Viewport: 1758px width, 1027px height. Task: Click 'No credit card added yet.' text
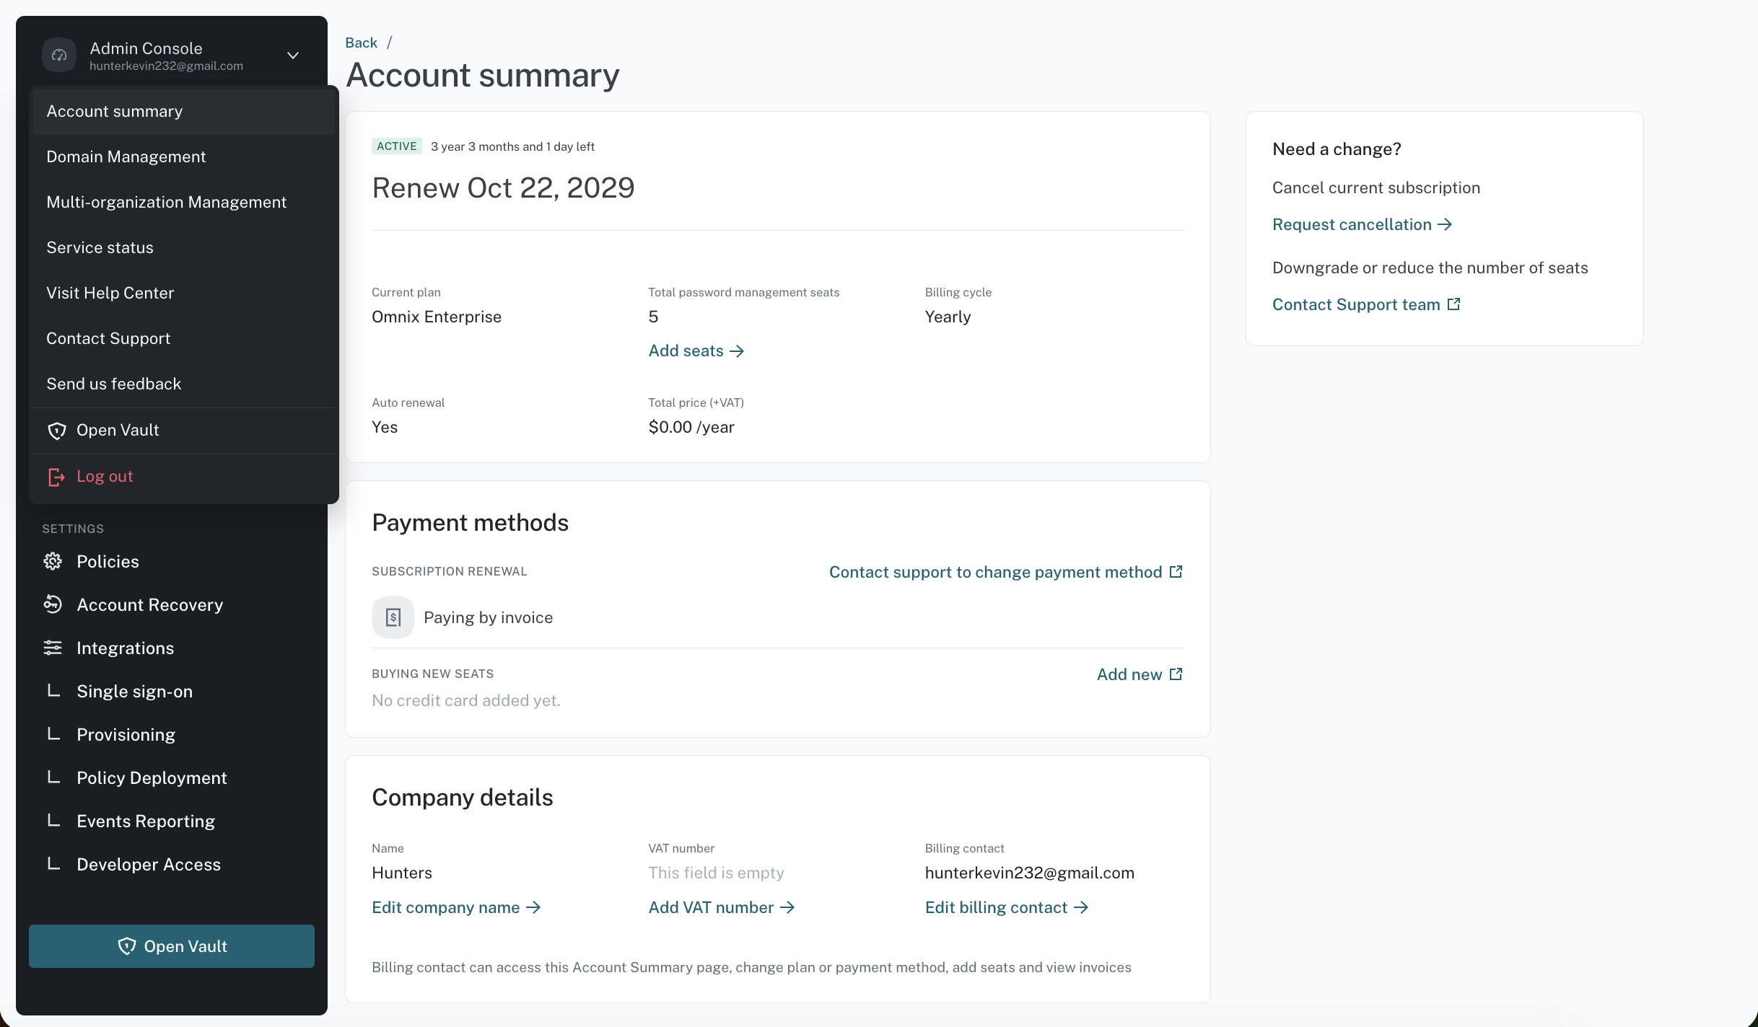coord(466,700)
